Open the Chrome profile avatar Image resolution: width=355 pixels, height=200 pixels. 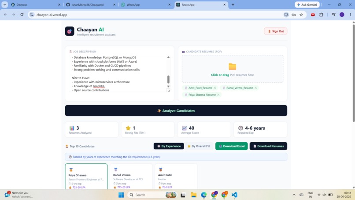pos(342,15)
